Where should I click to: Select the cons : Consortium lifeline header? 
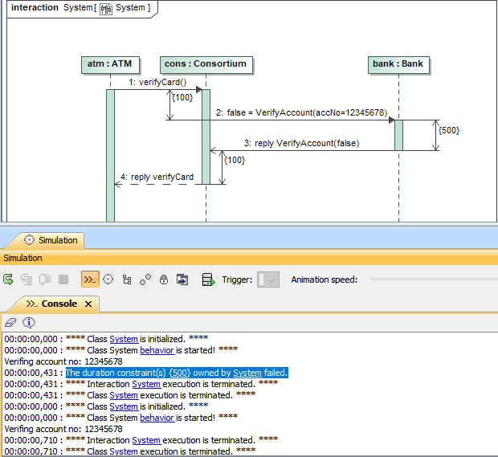click(x=205, y=64)
